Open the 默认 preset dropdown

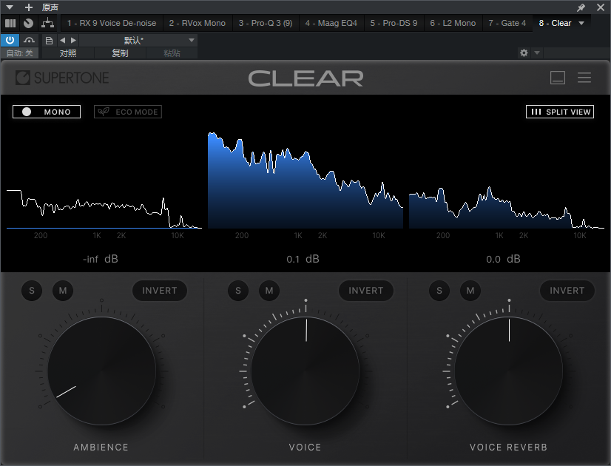click(132, 40)
